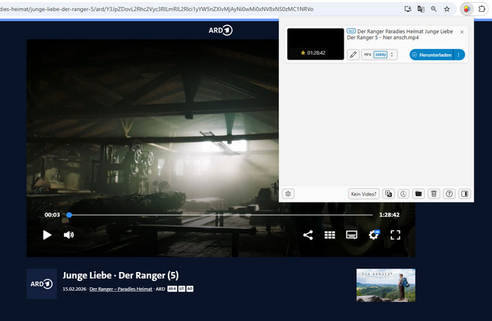Follow the Der Ranger – Paradies Heimat link

click(x=121, y=289)
